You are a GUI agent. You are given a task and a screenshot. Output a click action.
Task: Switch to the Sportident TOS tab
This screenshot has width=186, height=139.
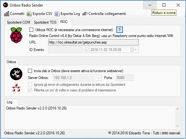pyautogui.click(x=45, y=22)
